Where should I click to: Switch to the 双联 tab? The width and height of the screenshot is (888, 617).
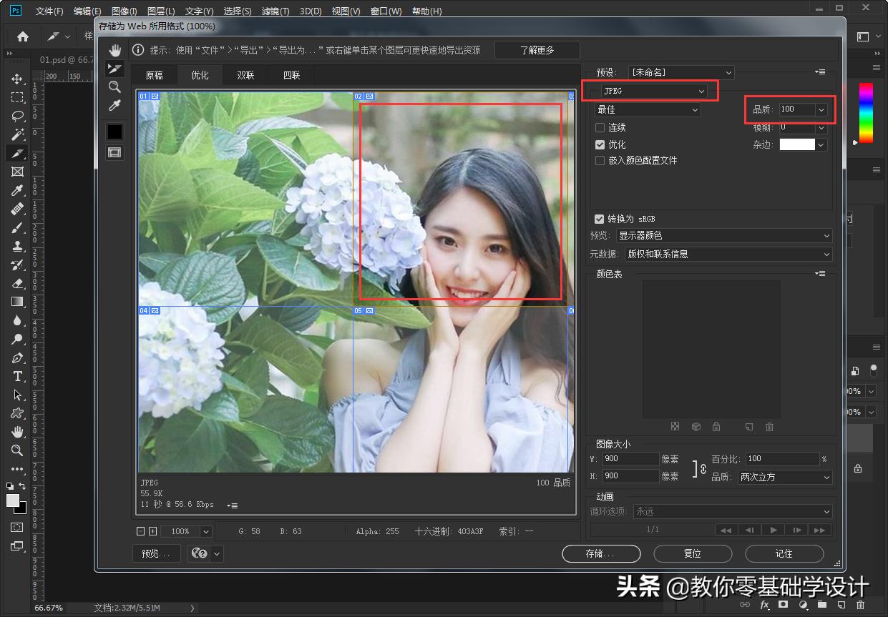245,75
